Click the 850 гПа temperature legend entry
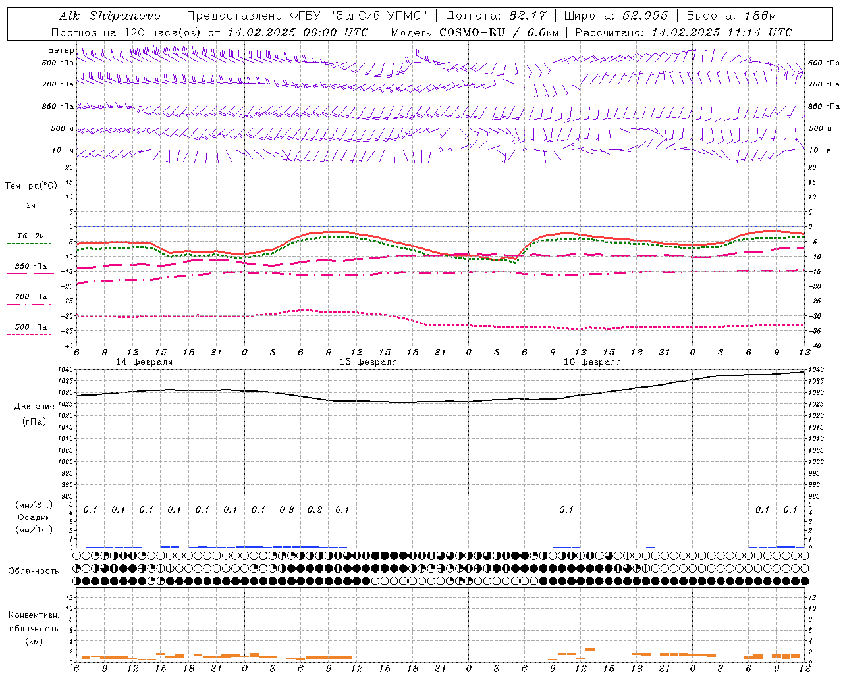The width and height of the screenshot is (843, 674). click(31, 267)
